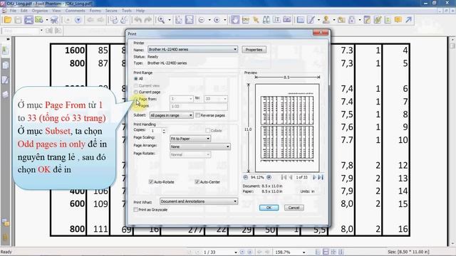
Task: Open the File menu
Action: (13, 11)
